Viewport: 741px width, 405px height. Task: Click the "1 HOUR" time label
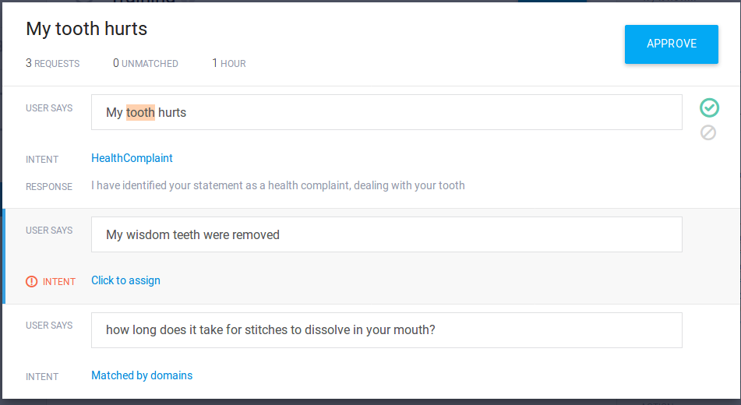[x=229, y=63]
